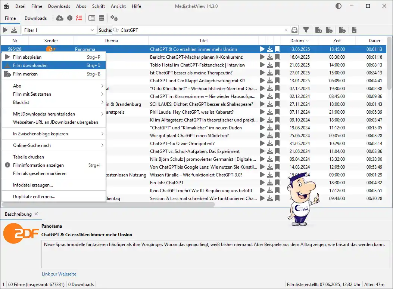Click the play icon left of Filter 1

click(x=5, y=30)
